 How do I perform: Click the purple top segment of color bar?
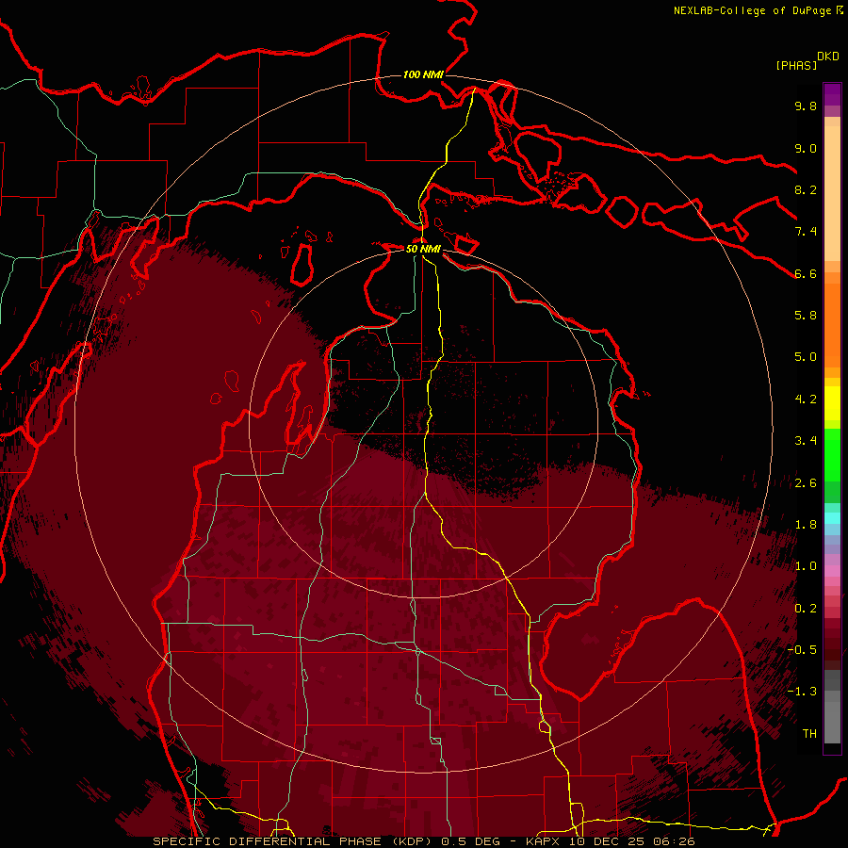(832, 95)
